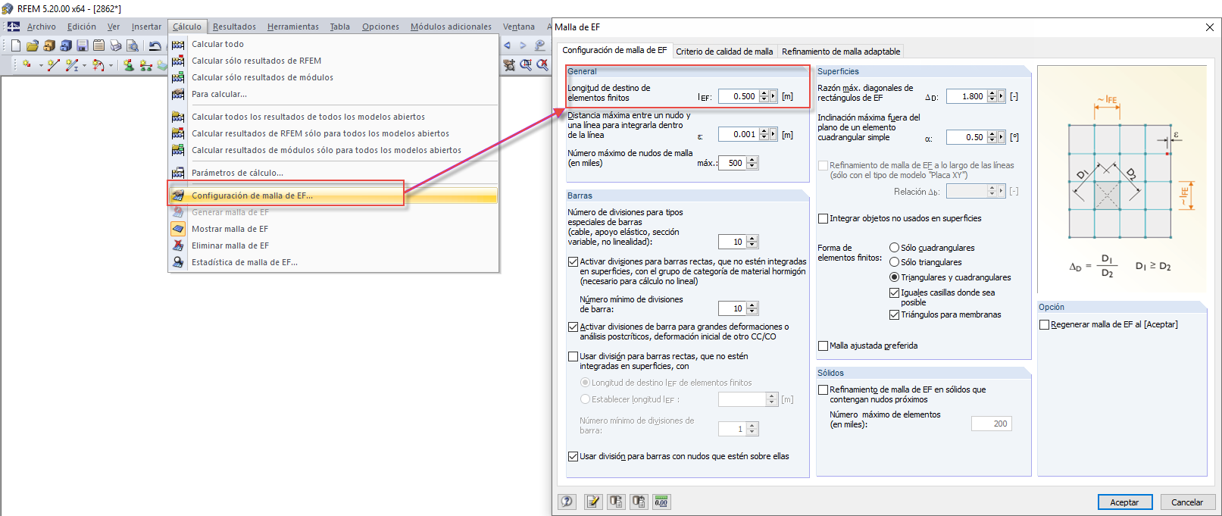Toggle Activar divisiones para grandes deformaciones checkbox

pos(573,327)
